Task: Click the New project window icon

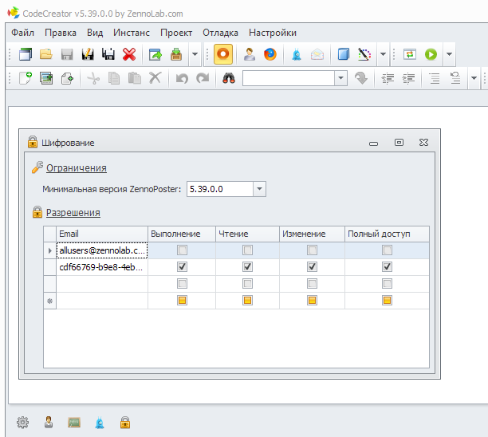Action: [26, 54]
